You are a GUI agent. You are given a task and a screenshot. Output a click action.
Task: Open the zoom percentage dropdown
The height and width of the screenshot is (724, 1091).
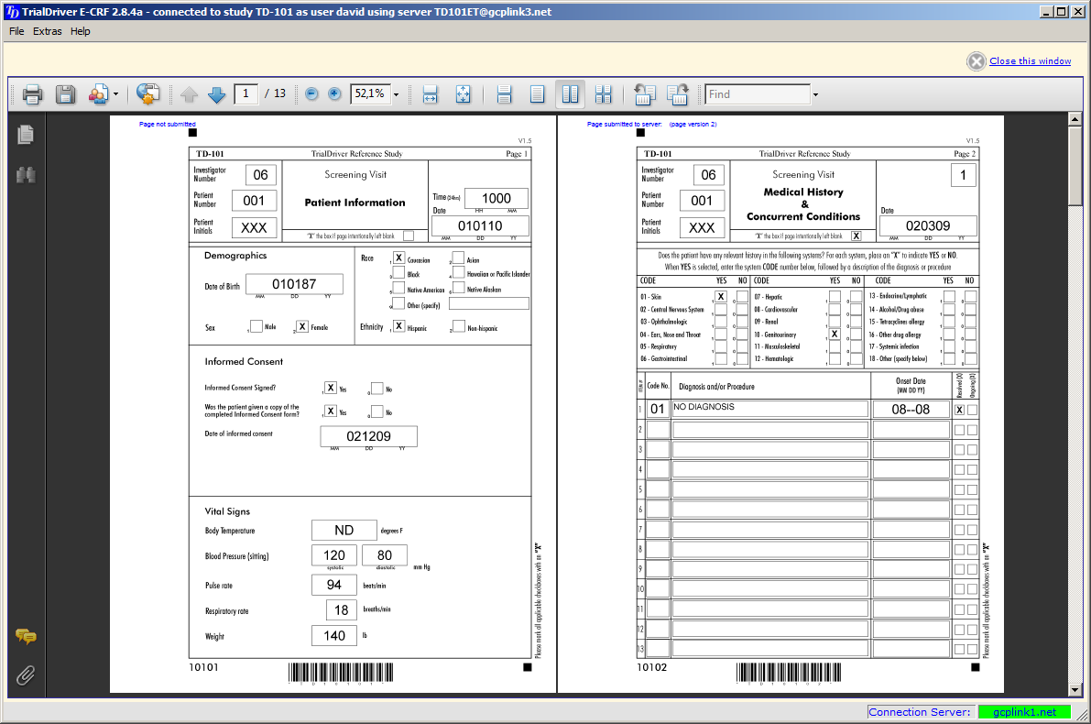(x=396, y=94)
